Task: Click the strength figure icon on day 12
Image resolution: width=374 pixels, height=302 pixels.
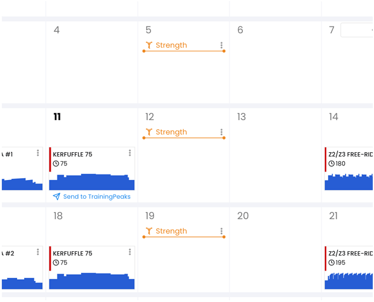Action: point(149,132)
